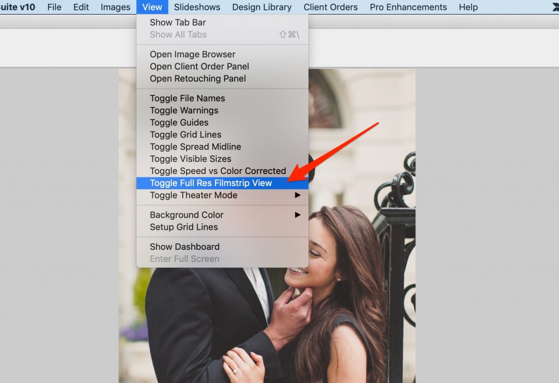This screenshot has height=383, width=559.
Task: Toggle Full Res Filmstrip View
Action: point(223,183)
